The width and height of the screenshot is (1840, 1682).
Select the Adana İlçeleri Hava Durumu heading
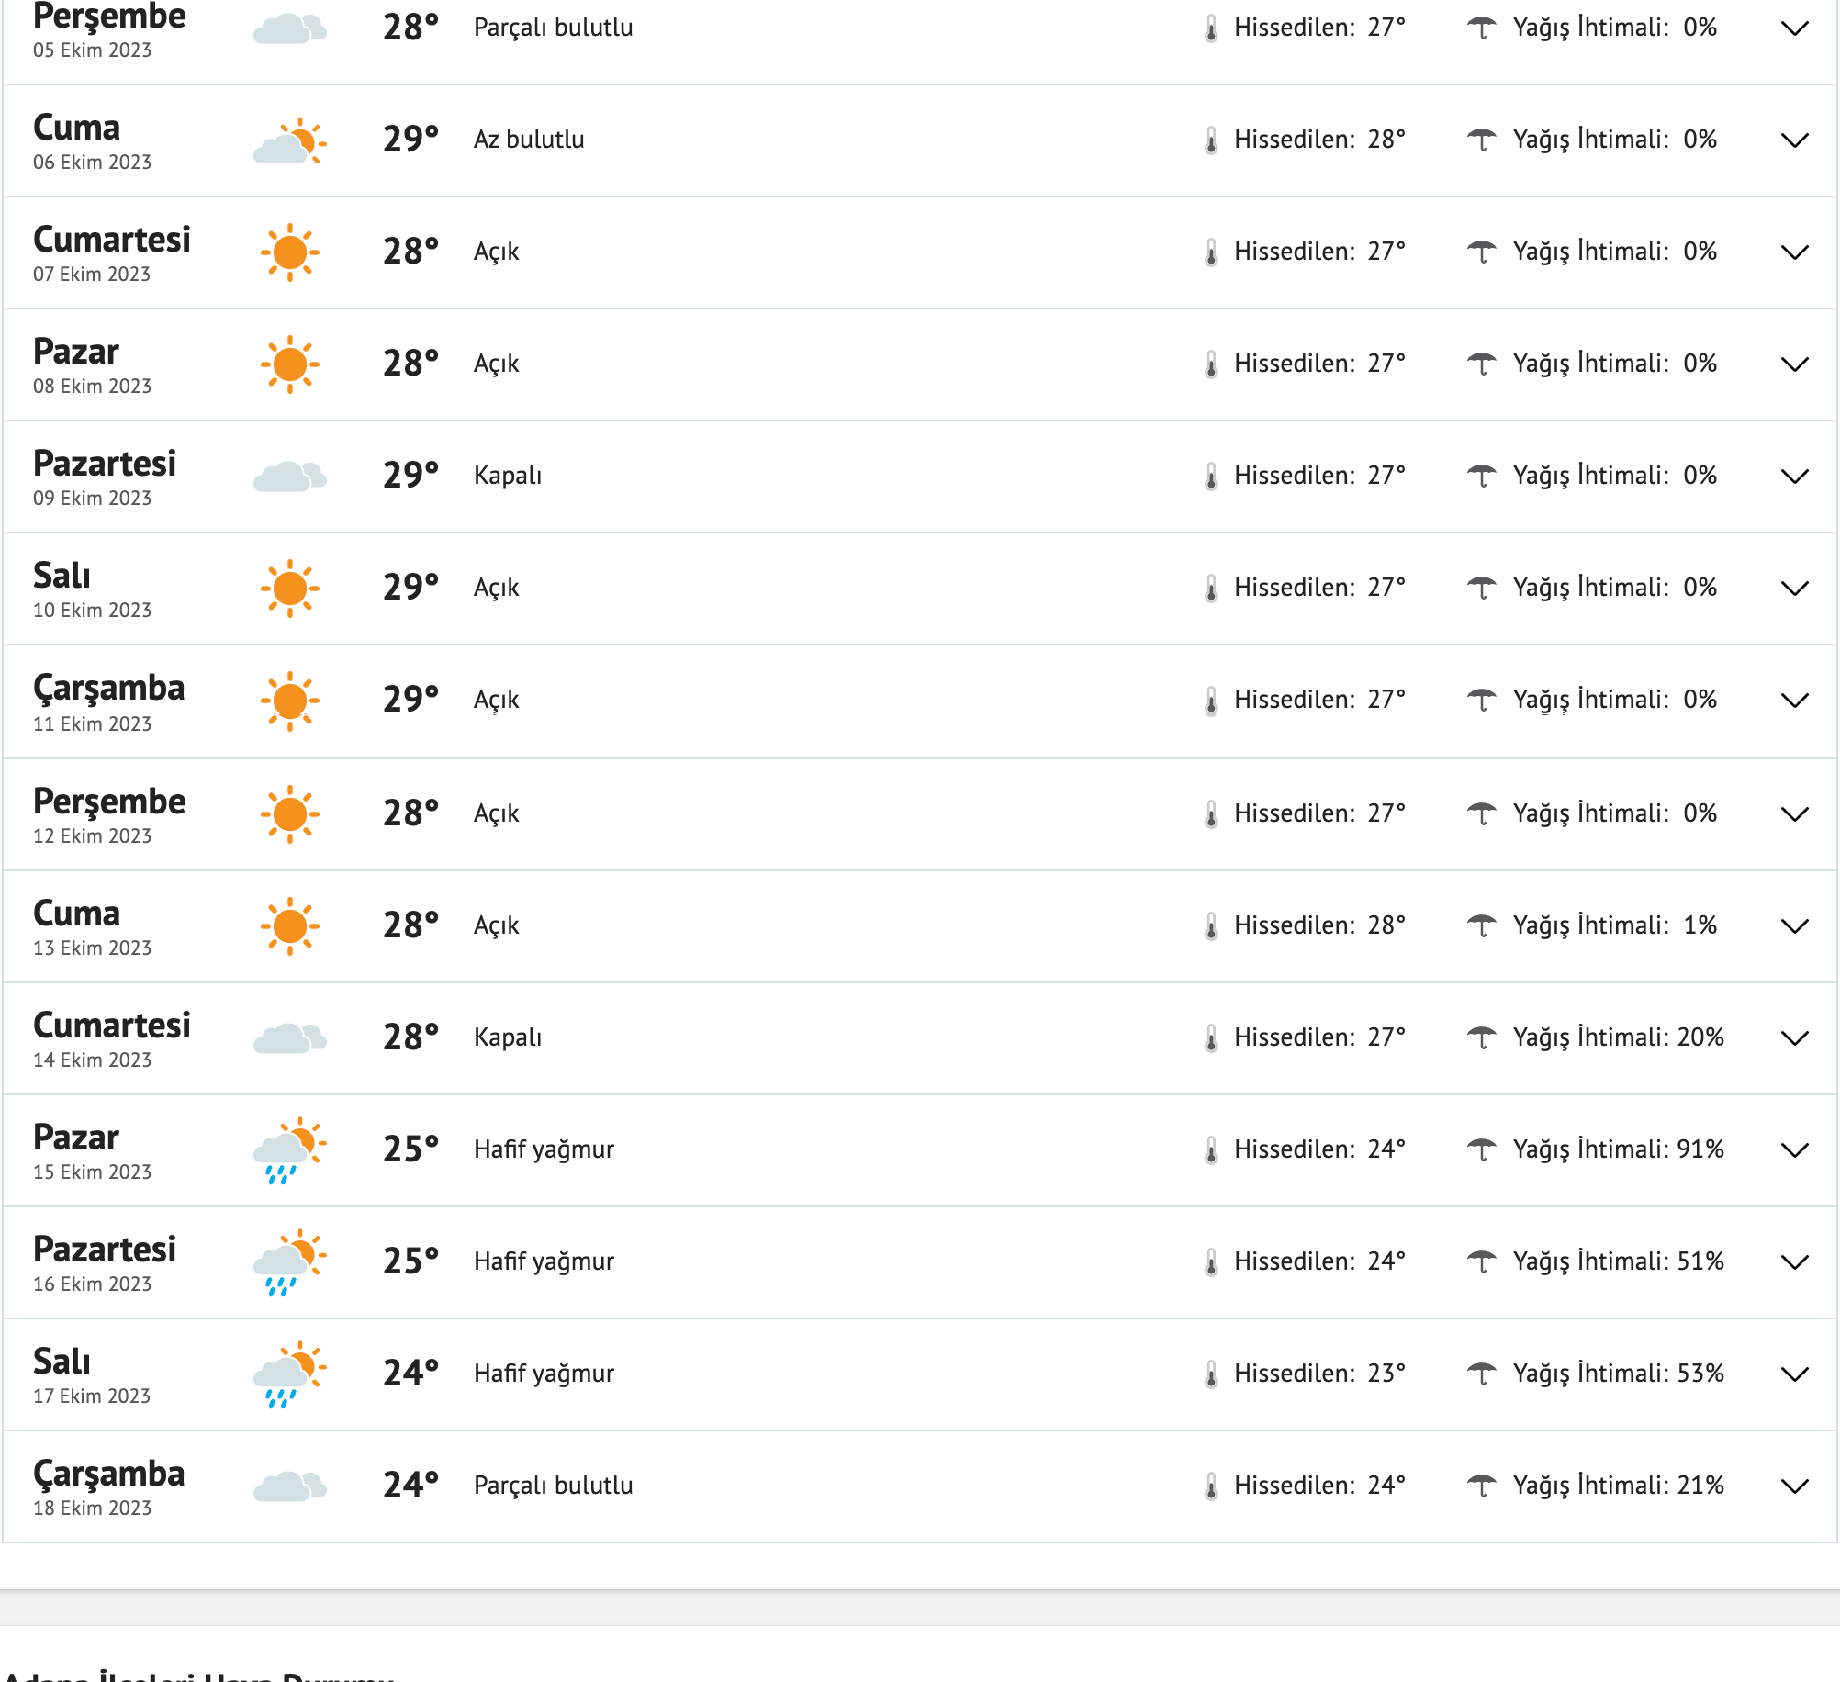pos(197,1674)
